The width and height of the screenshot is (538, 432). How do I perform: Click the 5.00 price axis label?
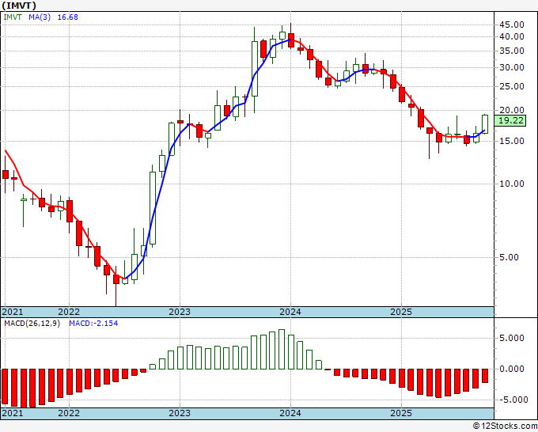pos(513,257)
